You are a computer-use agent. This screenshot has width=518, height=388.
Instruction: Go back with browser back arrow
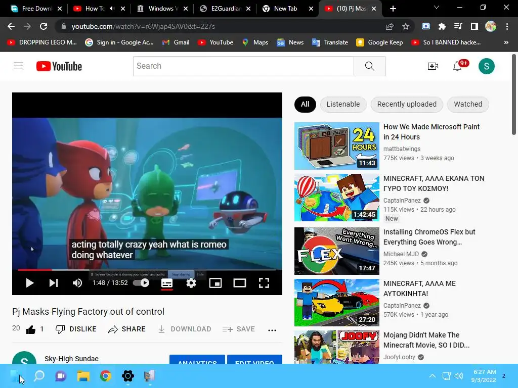[x=11, y=26]
